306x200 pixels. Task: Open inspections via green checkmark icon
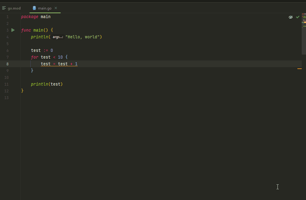pos(298,17)
